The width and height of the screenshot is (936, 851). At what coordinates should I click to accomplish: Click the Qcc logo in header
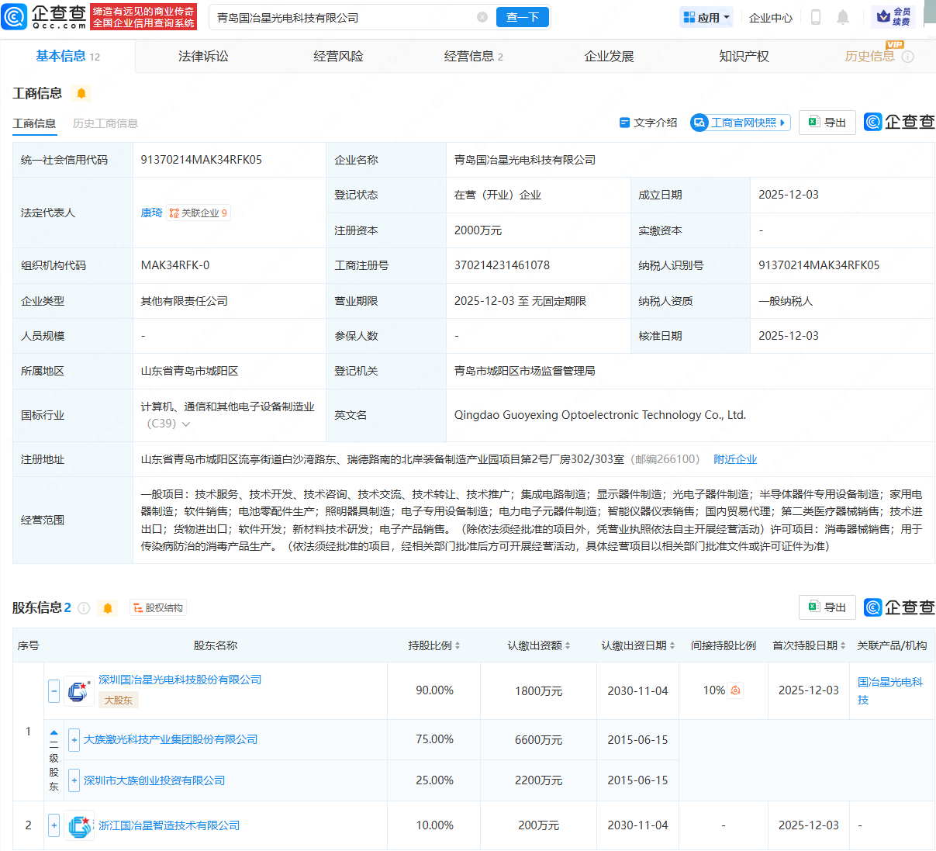(45, 16)
